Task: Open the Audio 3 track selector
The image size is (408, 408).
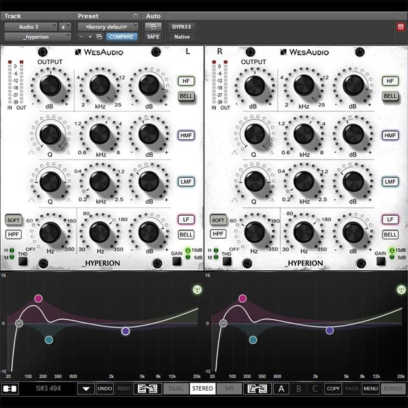Action: tap(31, 26)
